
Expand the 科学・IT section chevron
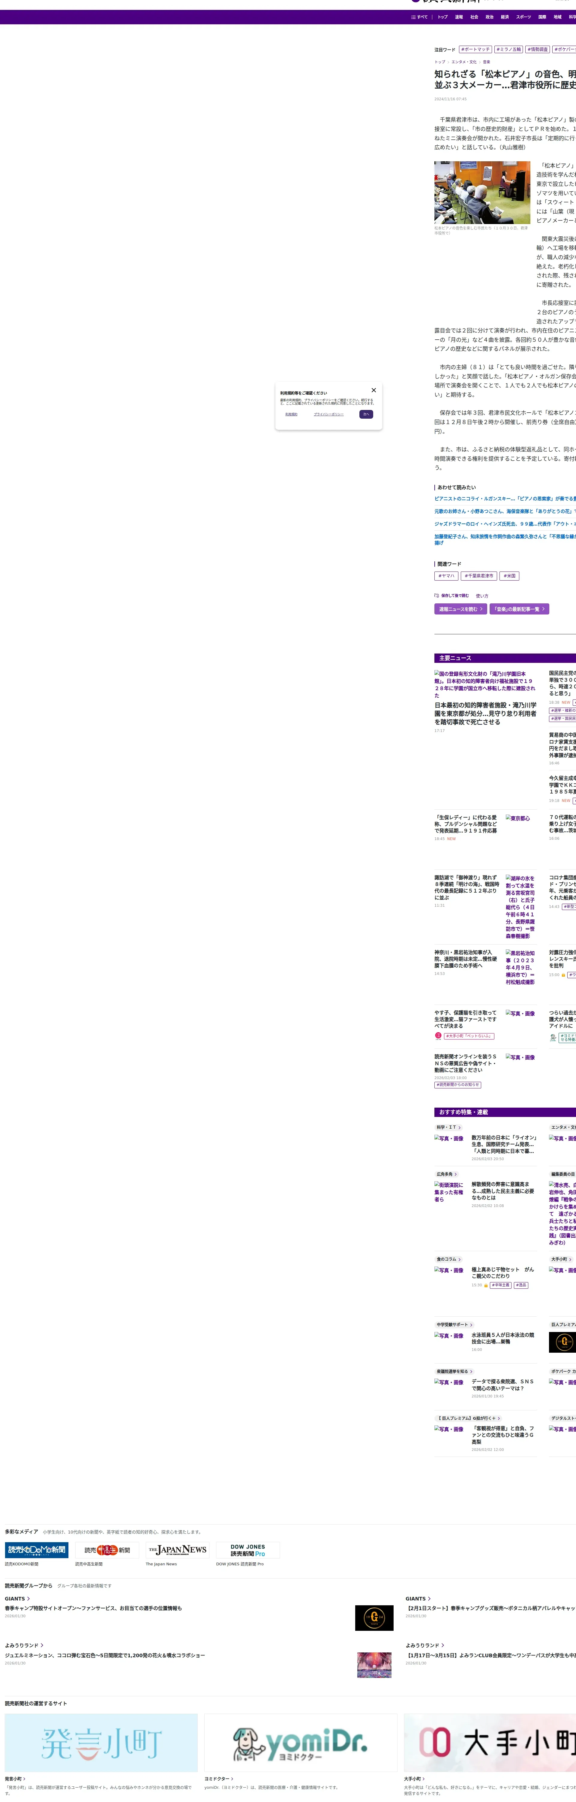[459, 1128]
